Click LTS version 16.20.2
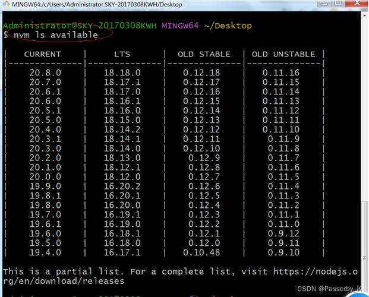The height and width of the screenshot is (297, 369). click(x=122, y=186)
